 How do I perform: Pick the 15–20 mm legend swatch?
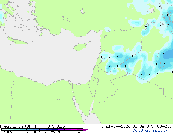[x=42, y=129]
